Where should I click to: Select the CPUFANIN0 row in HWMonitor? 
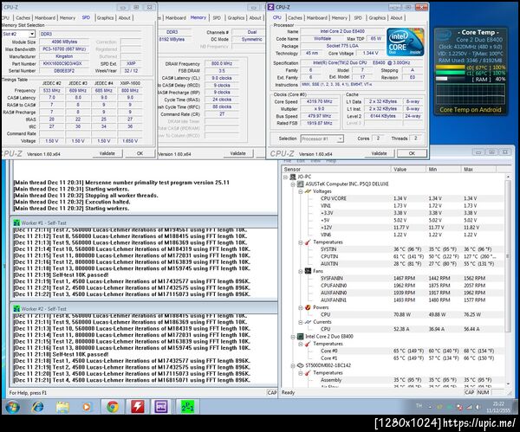[394, 286]
